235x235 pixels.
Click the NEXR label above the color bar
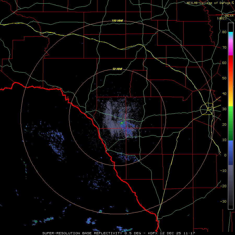tap(230, 16)
